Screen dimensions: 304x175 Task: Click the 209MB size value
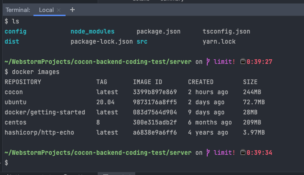pyautogui.click(x=252, y=122)
